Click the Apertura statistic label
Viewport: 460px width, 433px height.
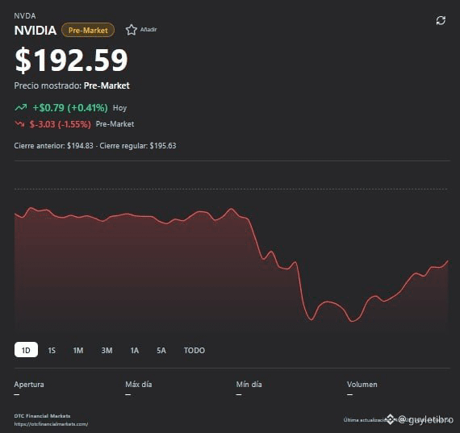click(x=29, y=385)
